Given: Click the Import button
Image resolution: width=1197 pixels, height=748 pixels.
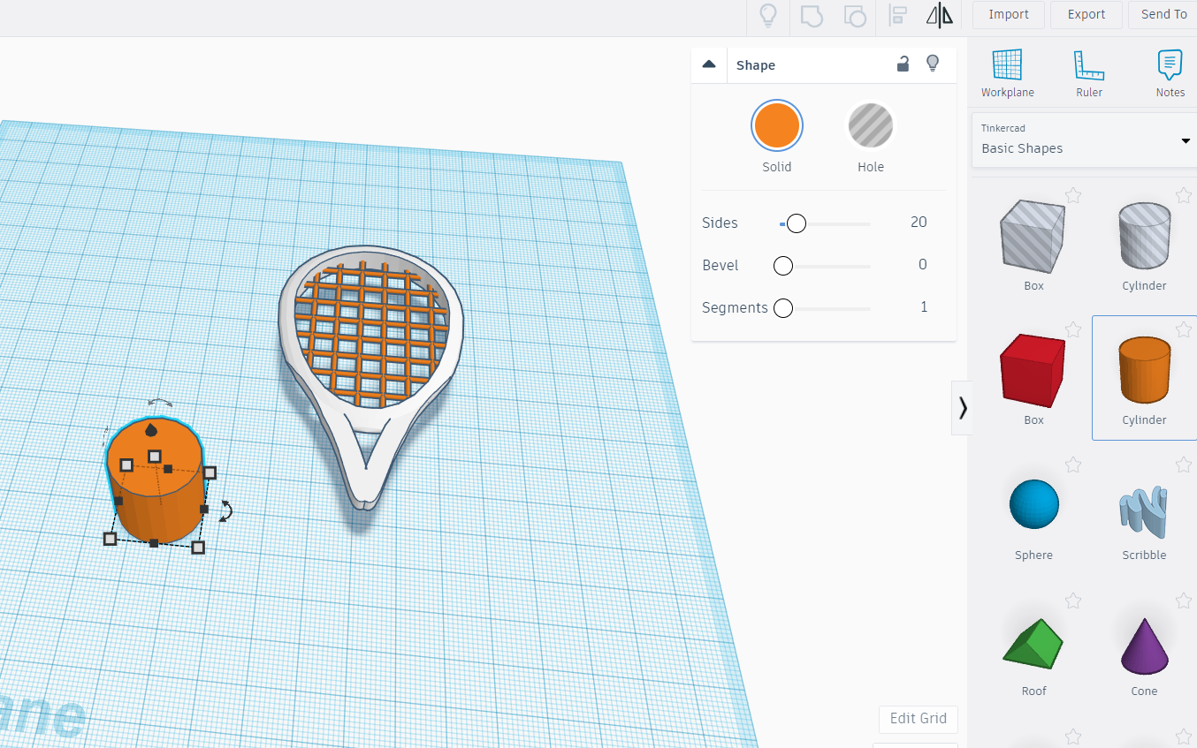Looking at the screenshot, I should [x=1008, y=14].
